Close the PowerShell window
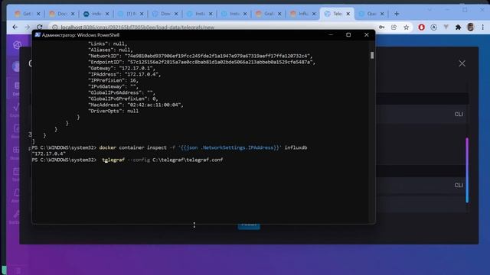This screenshot has height=275, width=490. click(366, 35)
